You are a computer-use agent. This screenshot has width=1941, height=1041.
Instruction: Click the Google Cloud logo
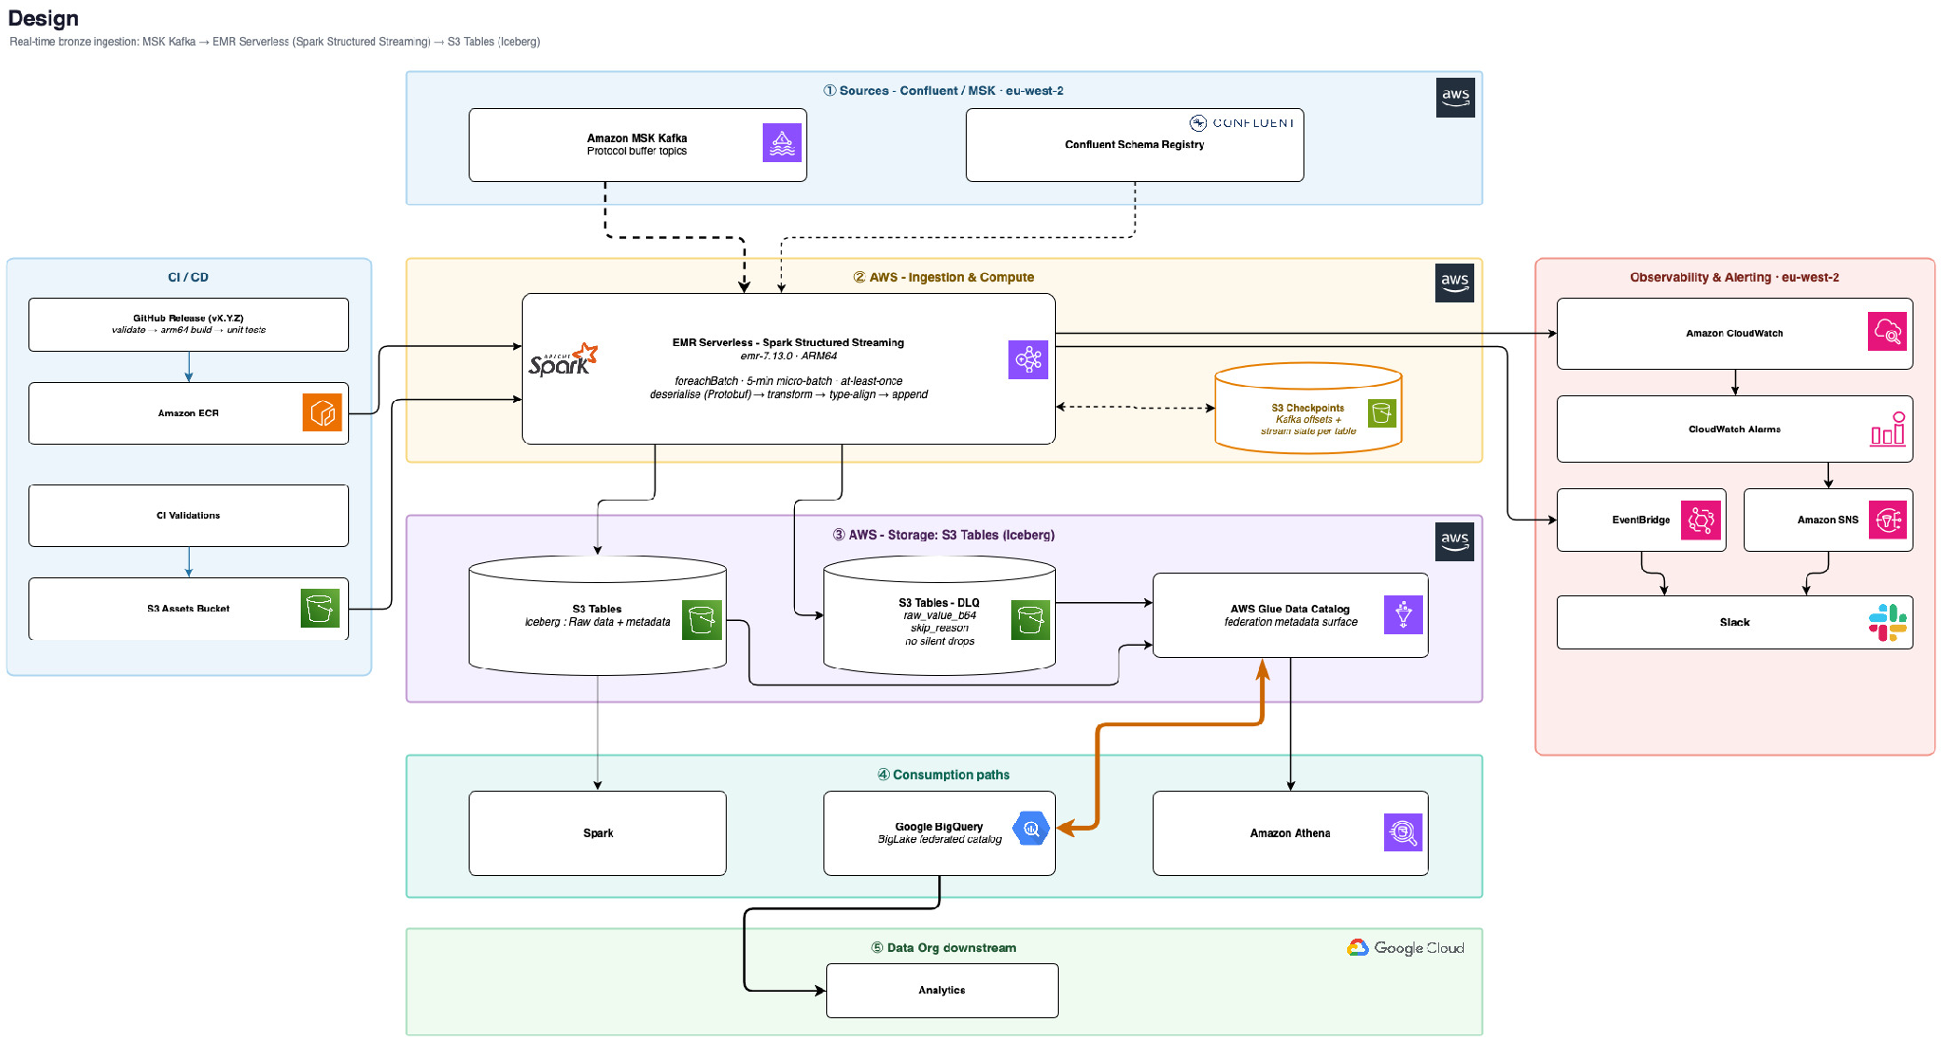1406,948
